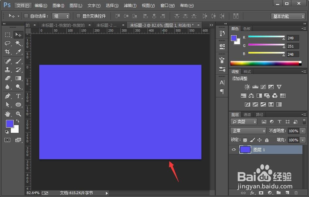Select the Hand tool
309x197 pixels.
click(x=8, y=114)
